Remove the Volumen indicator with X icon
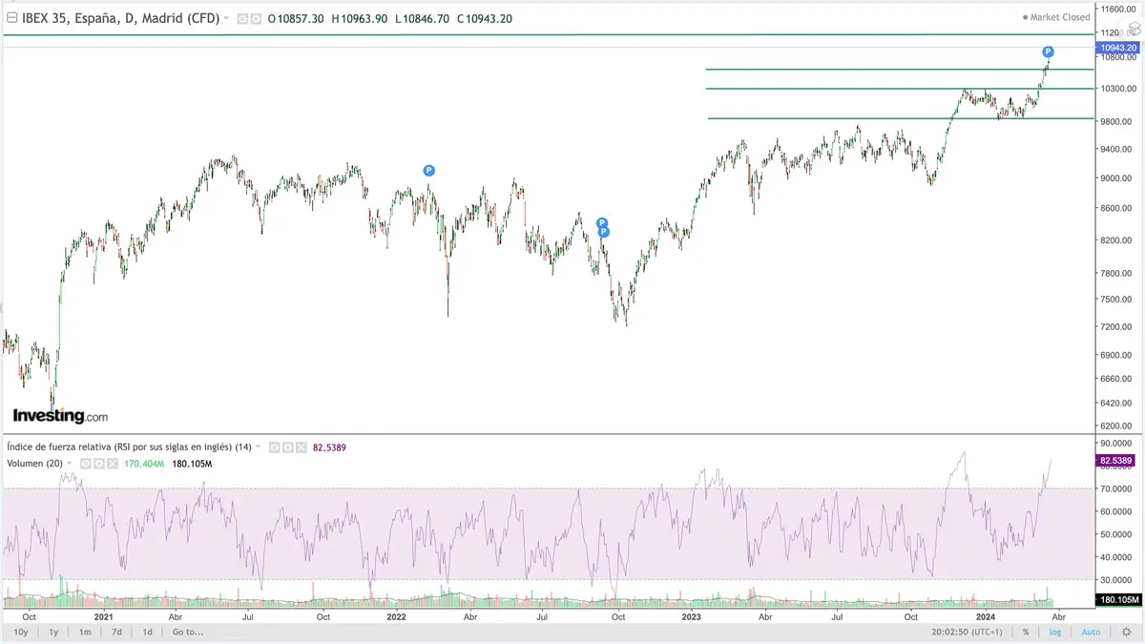 click(113, 464)
